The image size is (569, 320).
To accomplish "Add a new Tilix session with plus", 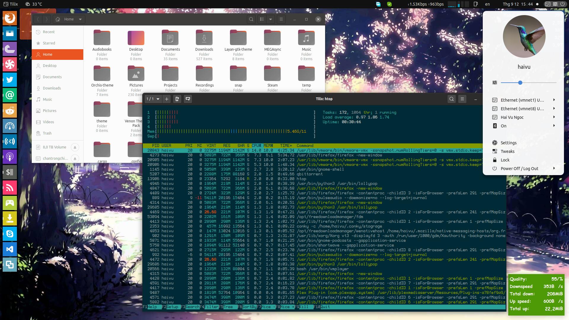I will tap(167, 99).
